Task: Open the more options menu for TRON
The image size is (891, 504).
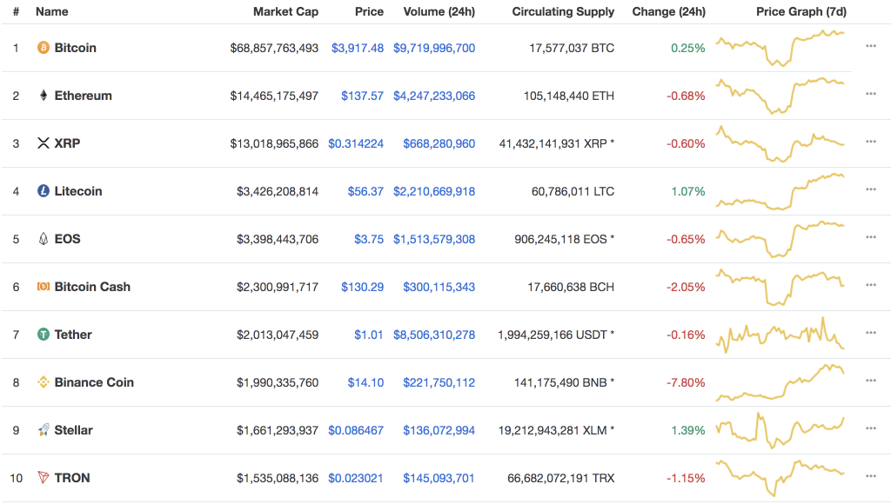Action: coord(870,475)
